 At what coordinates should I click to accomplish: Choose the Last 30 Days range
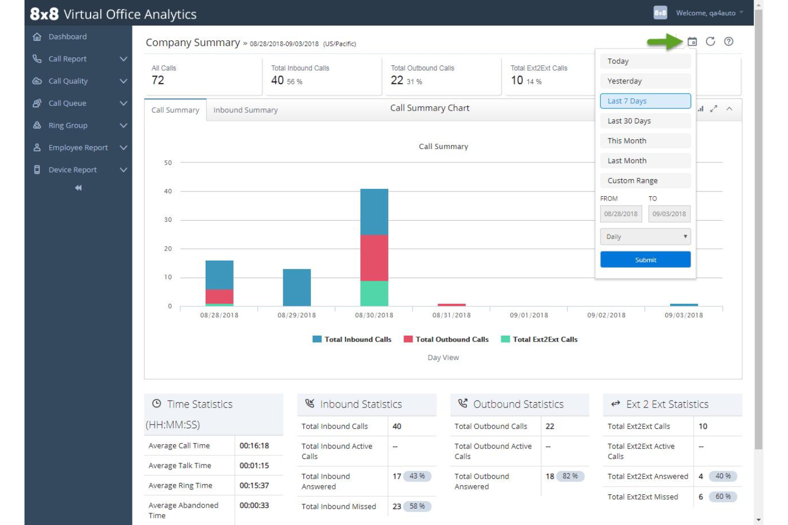(645, 121)
